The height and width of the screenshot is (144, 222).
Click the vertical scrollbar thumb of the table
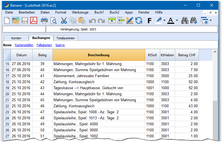[x=215, y=120]
